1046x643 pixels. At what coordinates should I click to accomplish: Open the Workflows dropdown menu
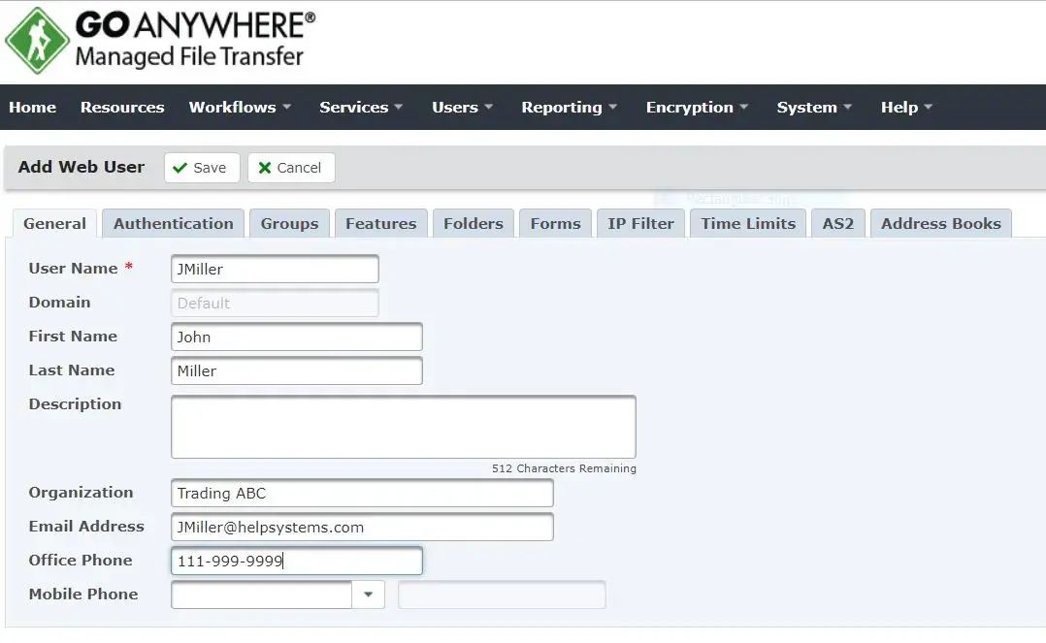240,108
